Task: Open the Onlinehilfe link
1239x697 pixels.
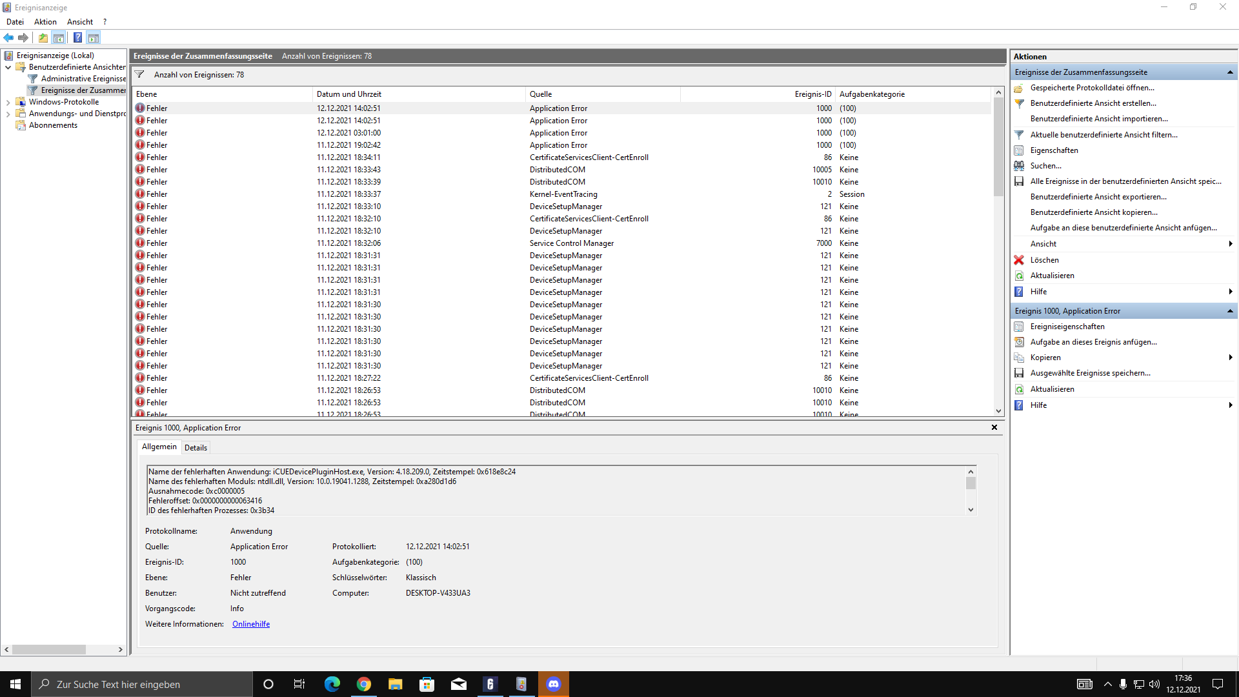Action: pyautogui.click(x=251, y=624)
